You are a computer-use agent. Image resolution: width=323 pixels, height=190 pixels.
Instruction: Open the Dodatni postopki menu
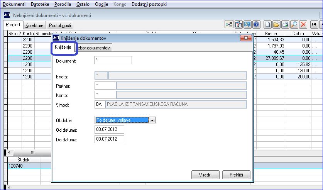click(x=149, y=4)
